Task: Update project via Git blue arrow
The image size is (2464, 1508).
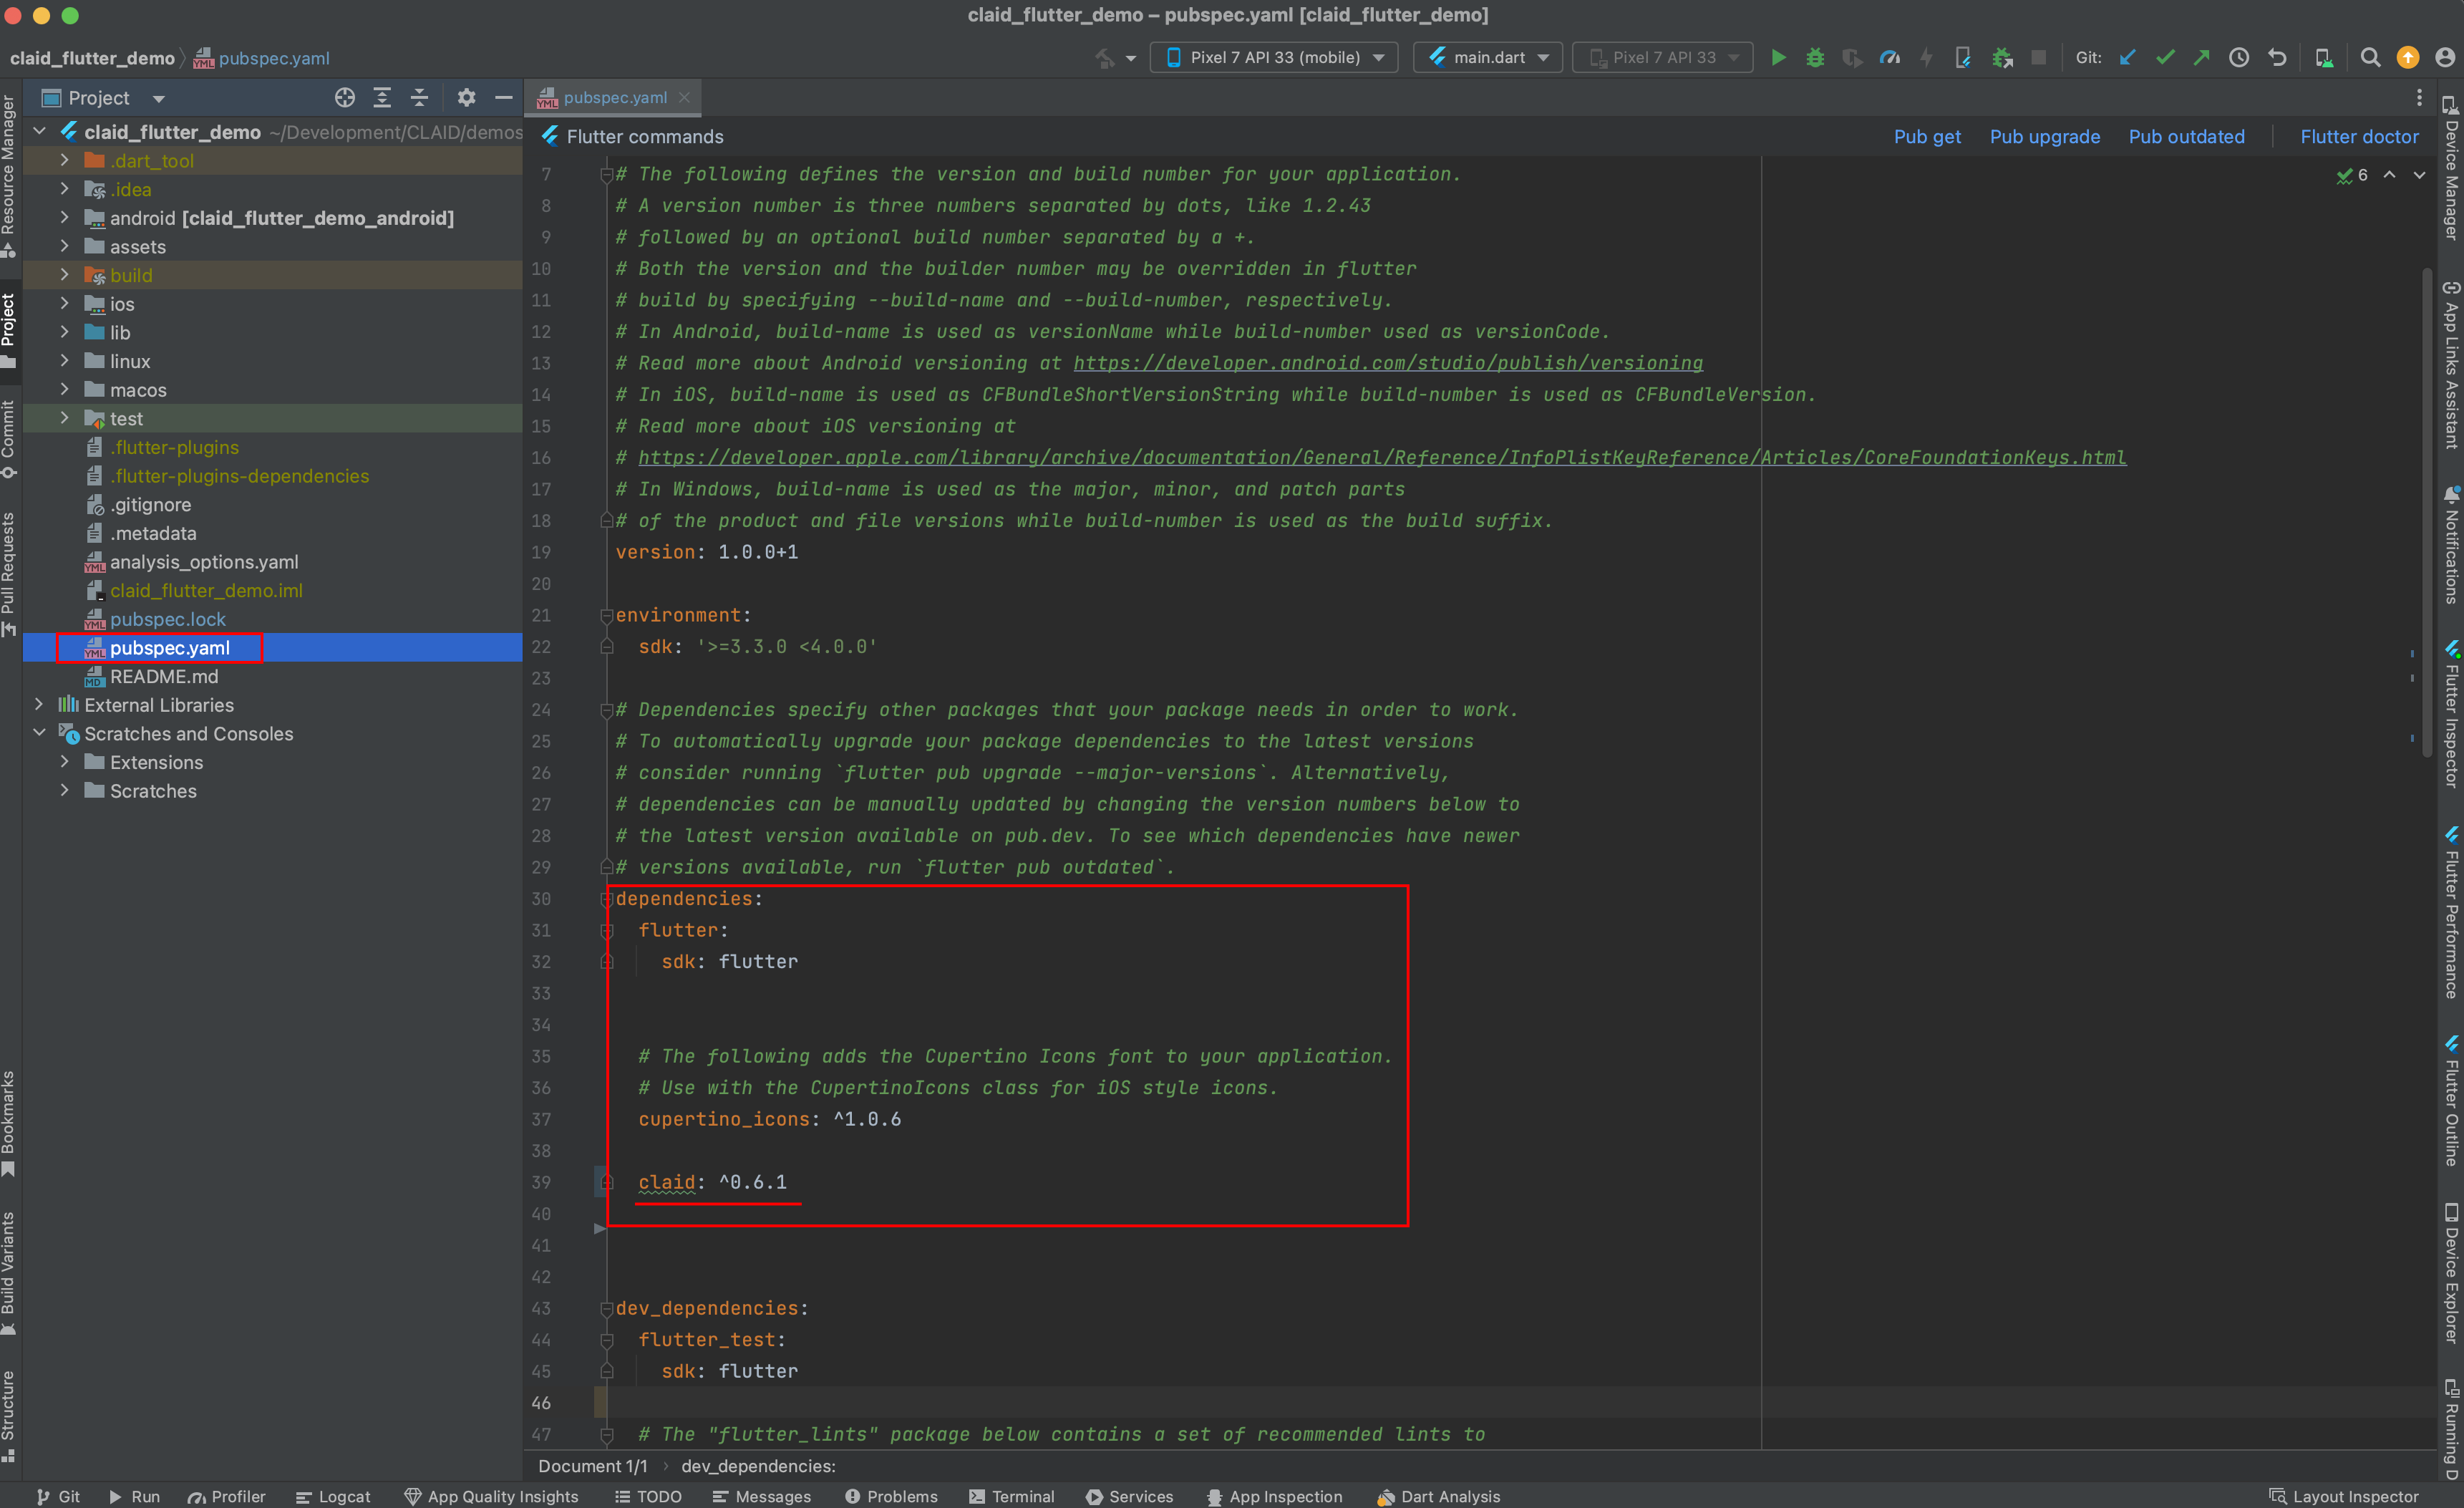Action: [x=2127, y=57]
